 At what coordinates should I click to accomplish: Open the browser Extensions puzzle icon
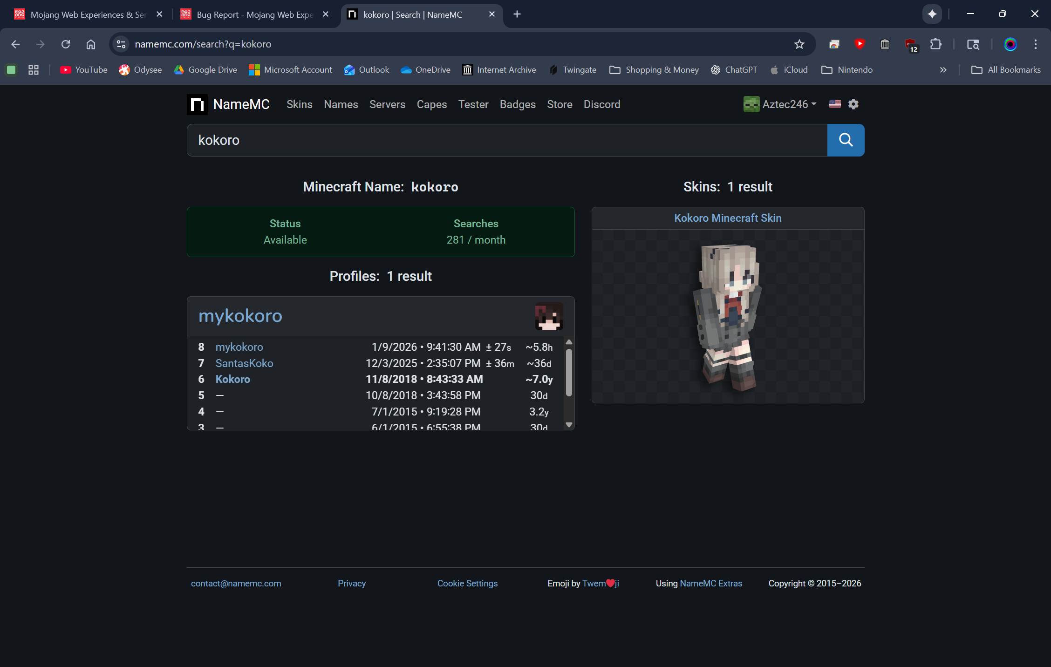pyautogui.click(x=935, y=44)
